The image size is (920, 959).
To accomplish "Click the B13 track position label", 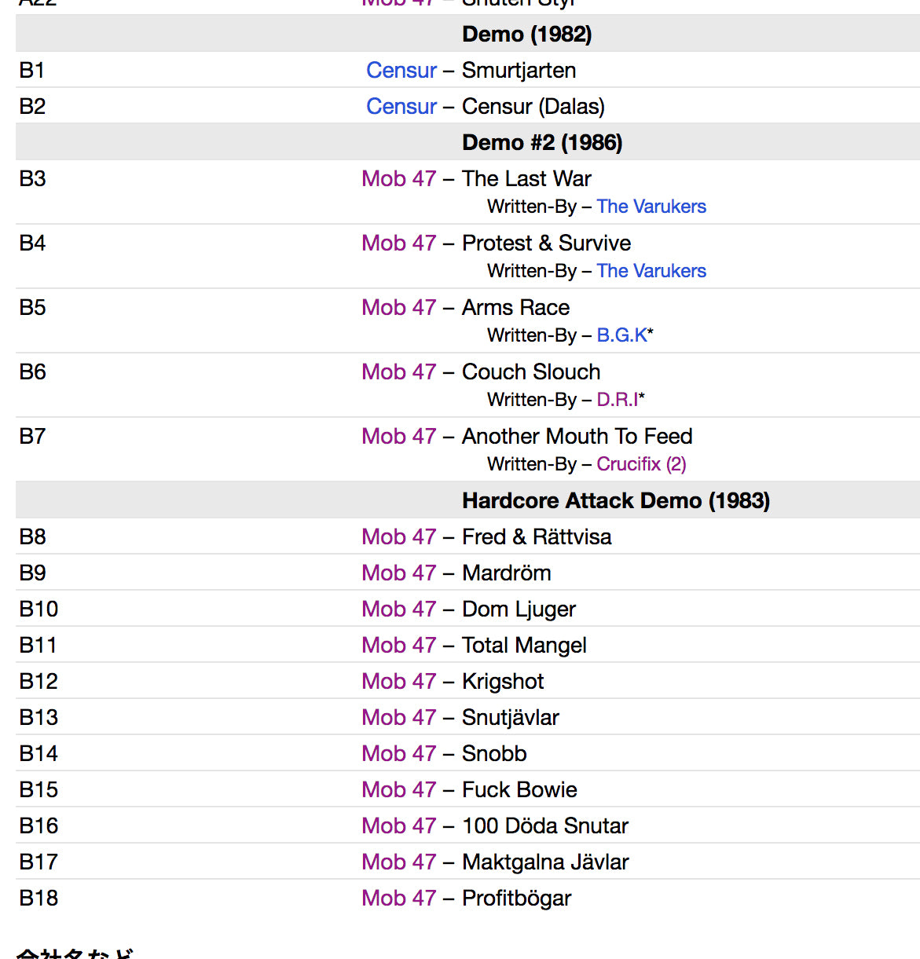I will click(38, 718).
